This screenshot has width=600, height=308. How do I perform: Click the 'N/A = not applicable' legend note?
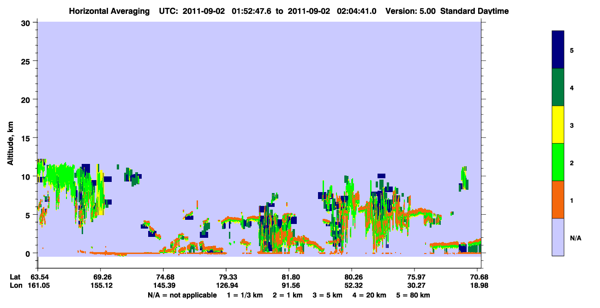coord(182,295)
